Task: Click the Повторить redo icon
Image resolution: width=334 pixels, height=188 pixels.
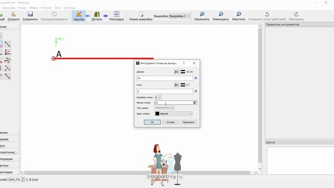Action: pyautogui.click(x=296, y=16)
